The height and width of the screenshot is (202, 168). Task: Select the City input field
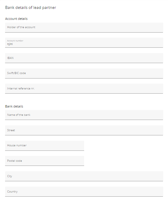coord(84,176)
